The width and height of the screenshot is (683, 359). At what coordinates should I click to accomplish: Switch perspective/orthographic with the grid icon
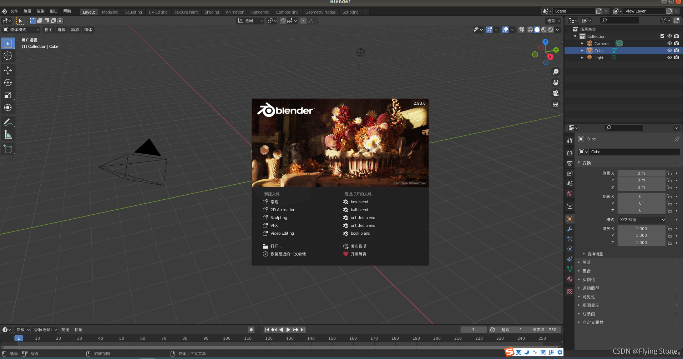tap(556, 104)
